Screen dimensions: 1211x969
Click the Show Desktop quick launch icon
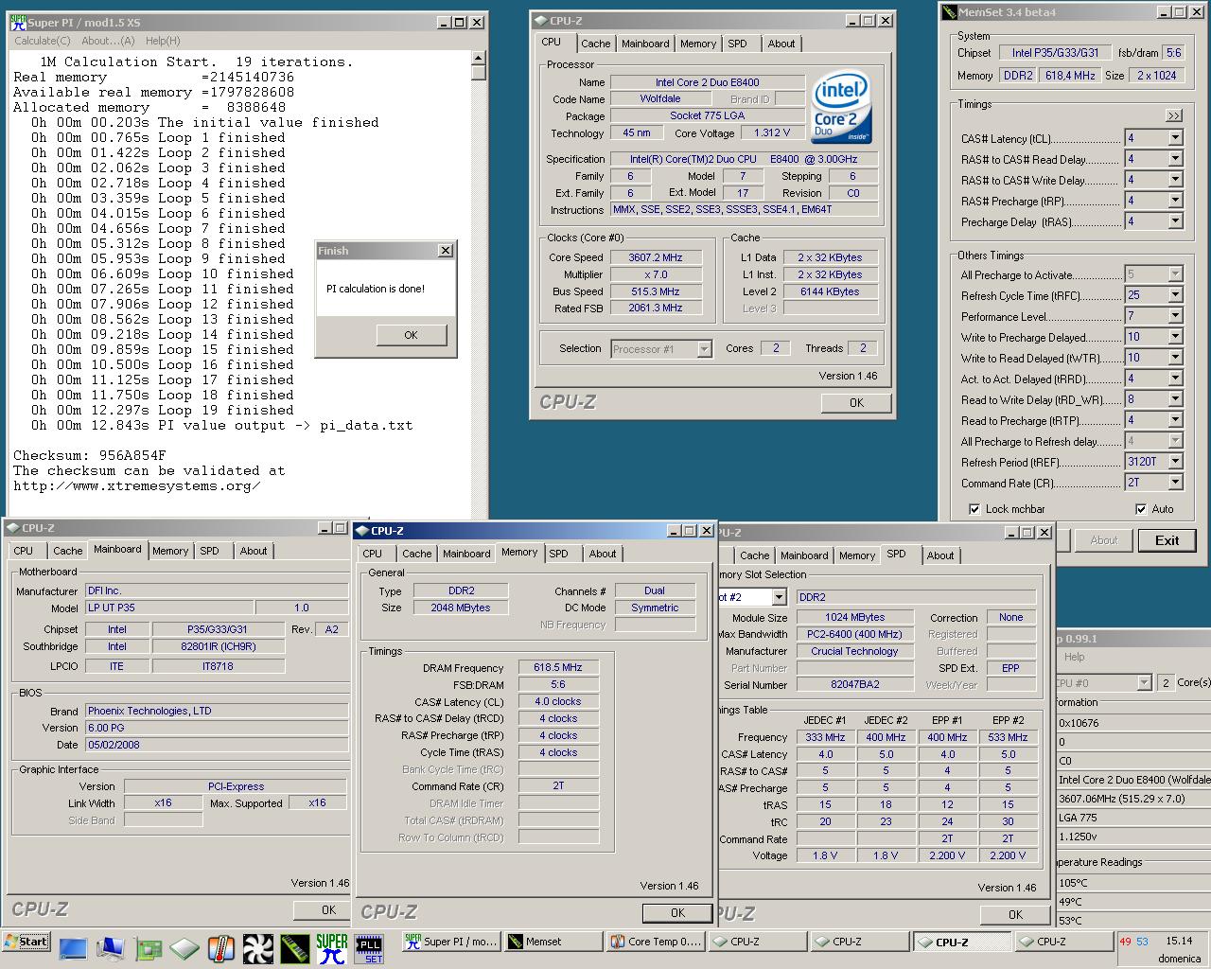73,948
